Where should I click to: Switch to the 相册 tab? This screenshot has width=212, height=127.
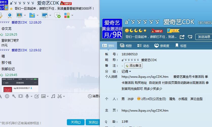click(126, 46)
